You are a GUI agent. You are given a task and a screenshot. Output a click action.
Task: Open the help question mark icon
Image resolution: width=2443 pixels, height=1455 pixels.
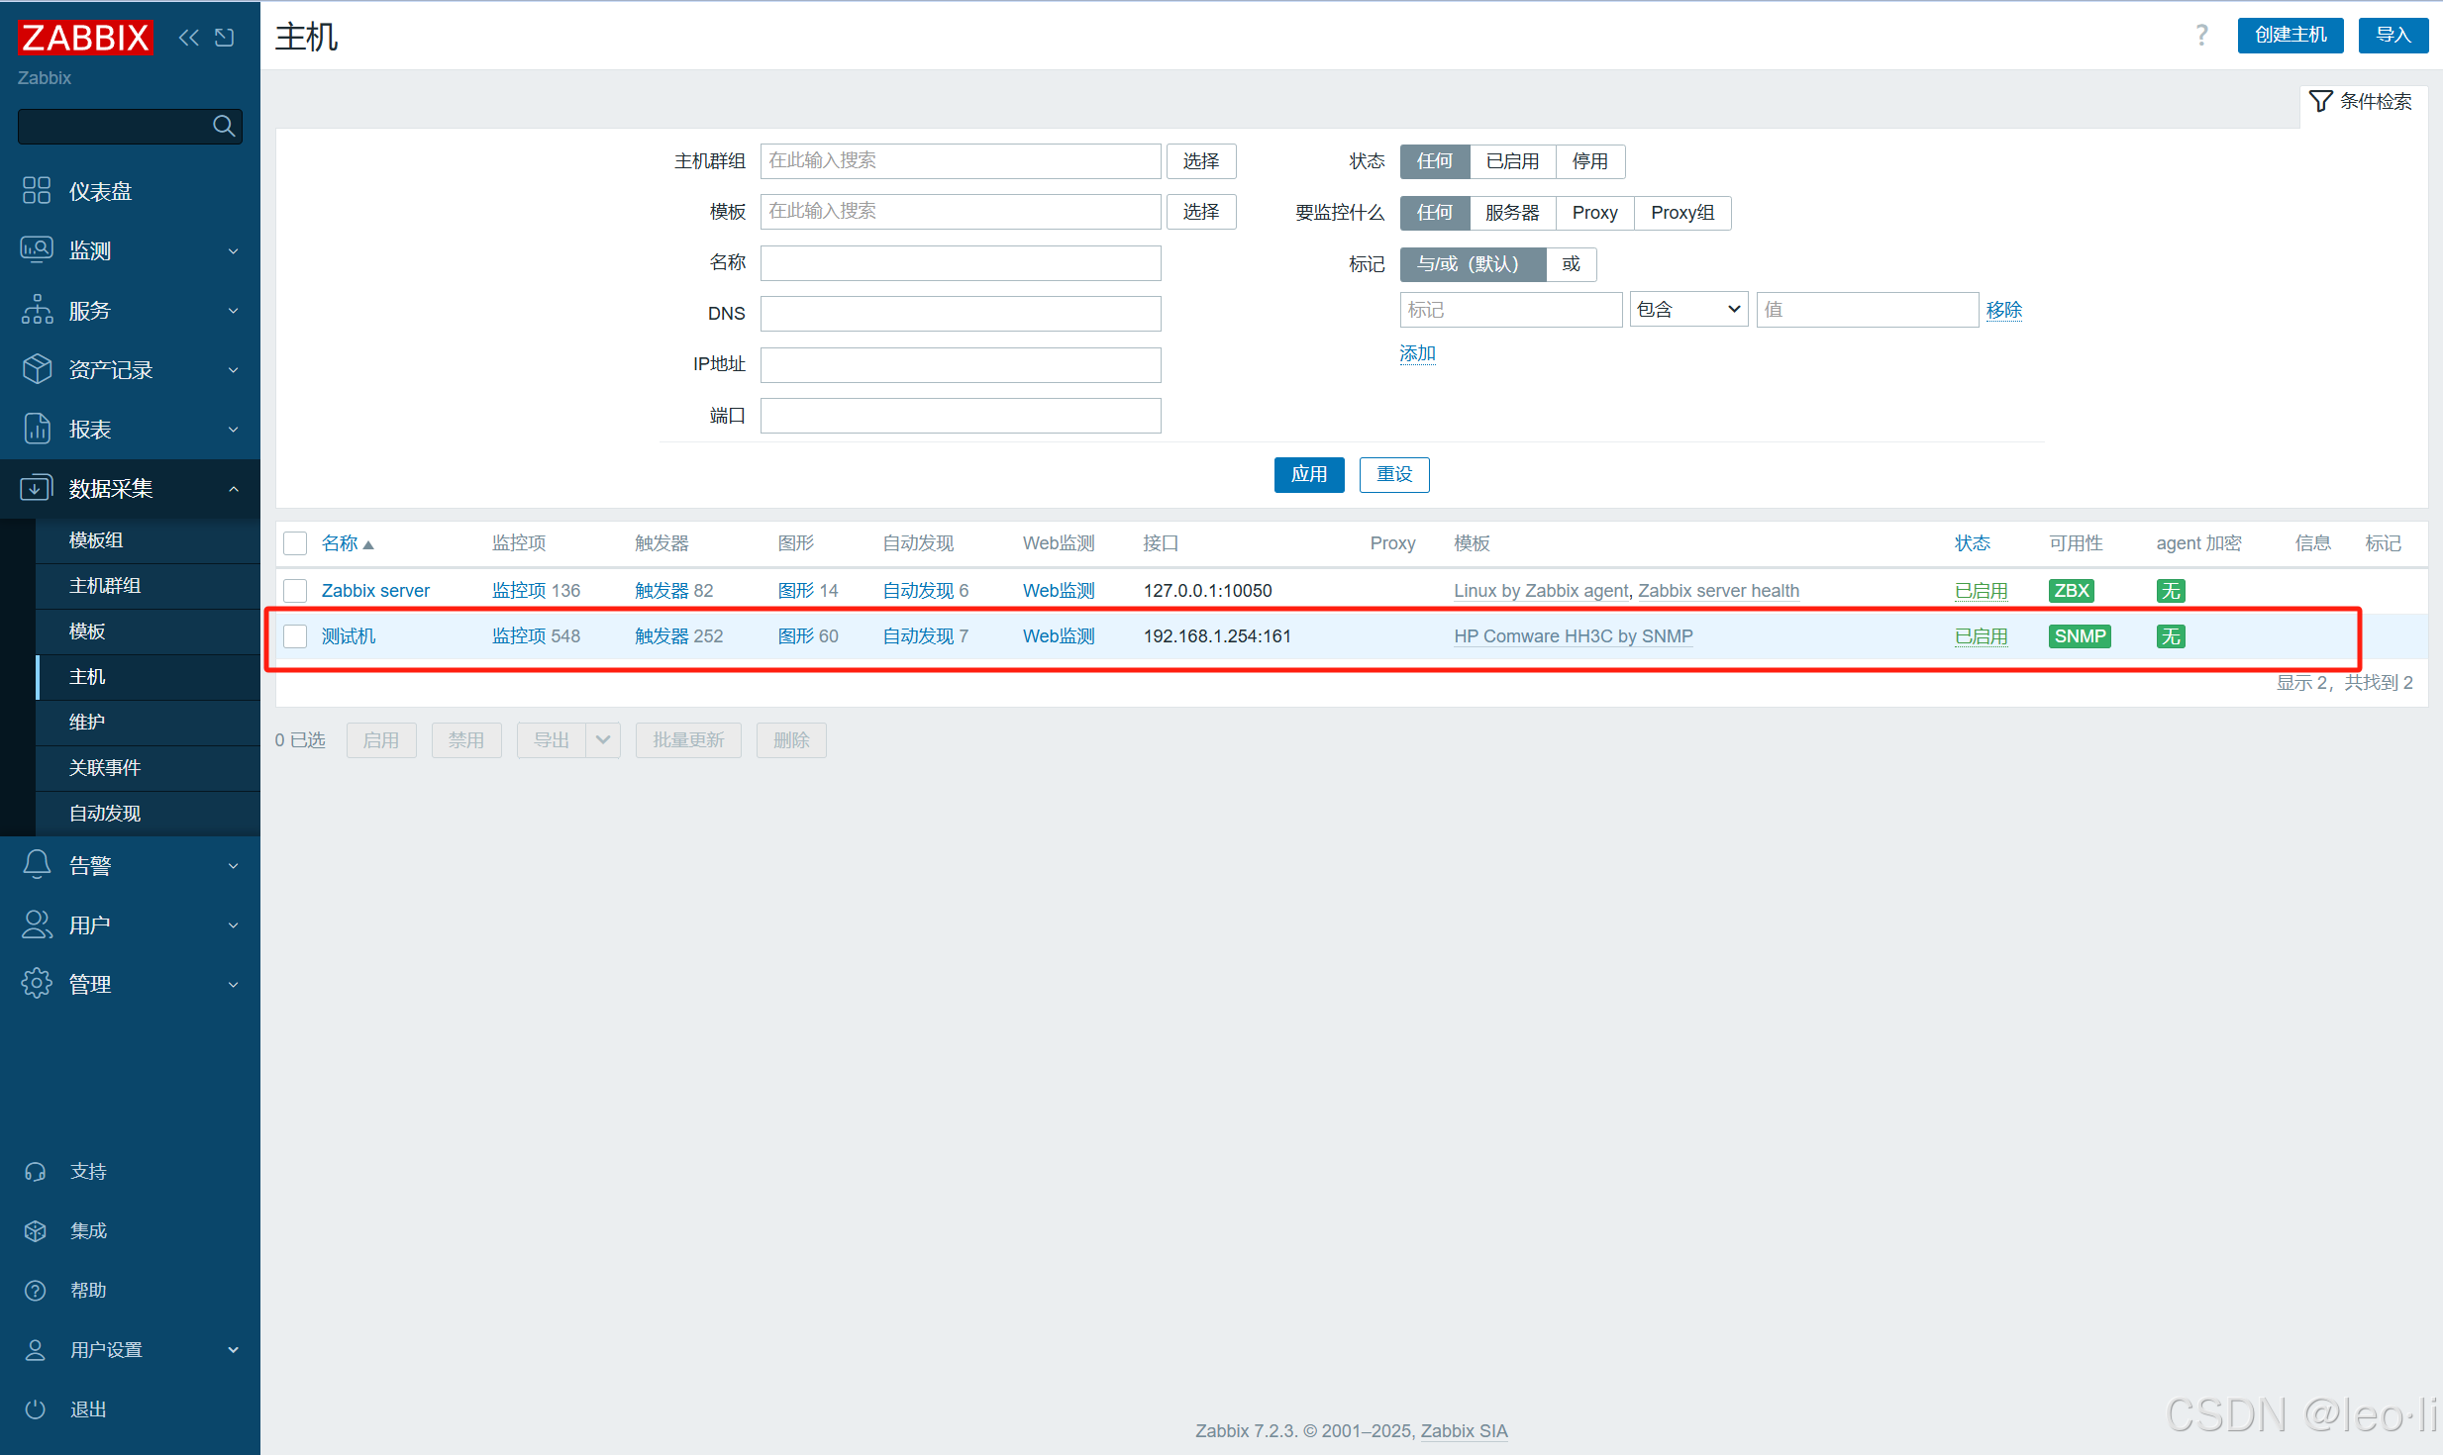2200,36
